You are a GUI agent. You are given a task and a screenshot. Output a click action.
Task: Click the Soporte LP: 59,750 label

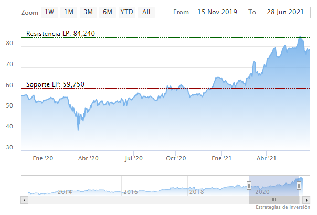pyautogui.click(x=55, y=84)
